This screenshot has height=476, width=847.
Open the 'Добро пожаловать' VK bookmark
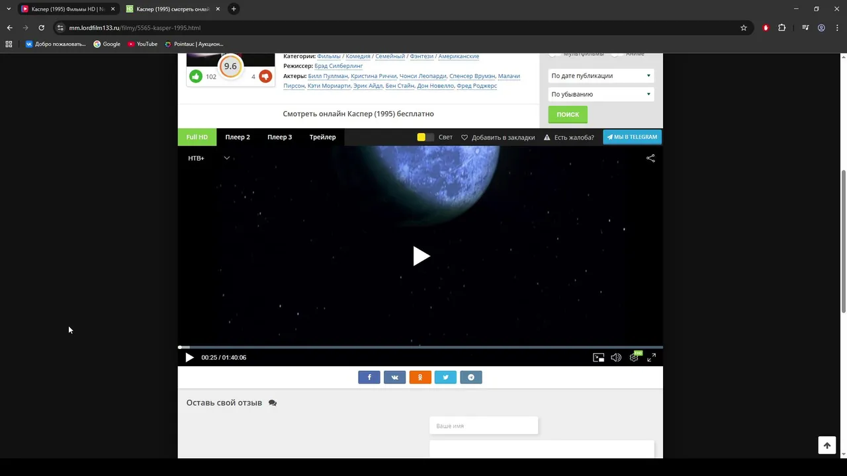tap(56, 44)
